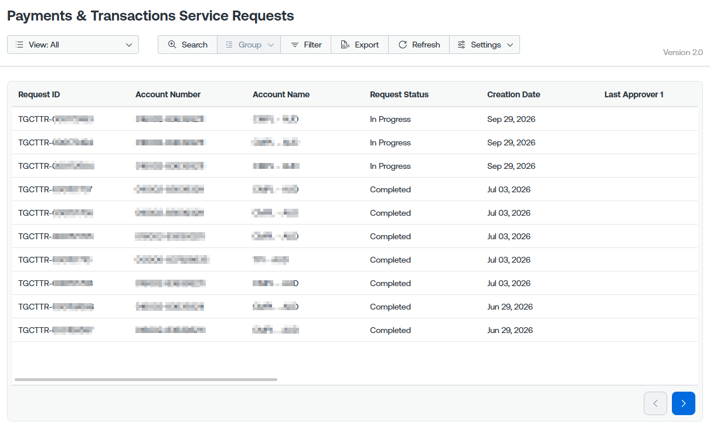
Task: Click the first In Progress status cell
Action: [x=390, y=119]
